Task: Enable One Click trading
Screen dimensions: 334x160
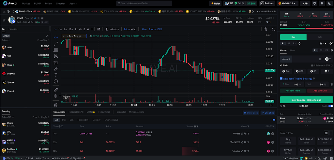Action: [x=268, y=113]
